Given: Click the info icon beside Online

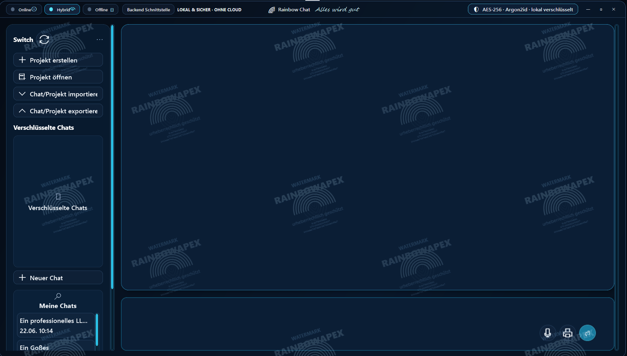Looking at the screenshot, I should (x=34, y=9).
